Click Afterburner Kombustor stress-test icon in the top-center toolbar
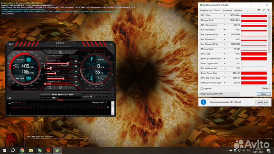The width and height of the screenshot is (274, 154). pyautogui.click(x=61, y=52)
